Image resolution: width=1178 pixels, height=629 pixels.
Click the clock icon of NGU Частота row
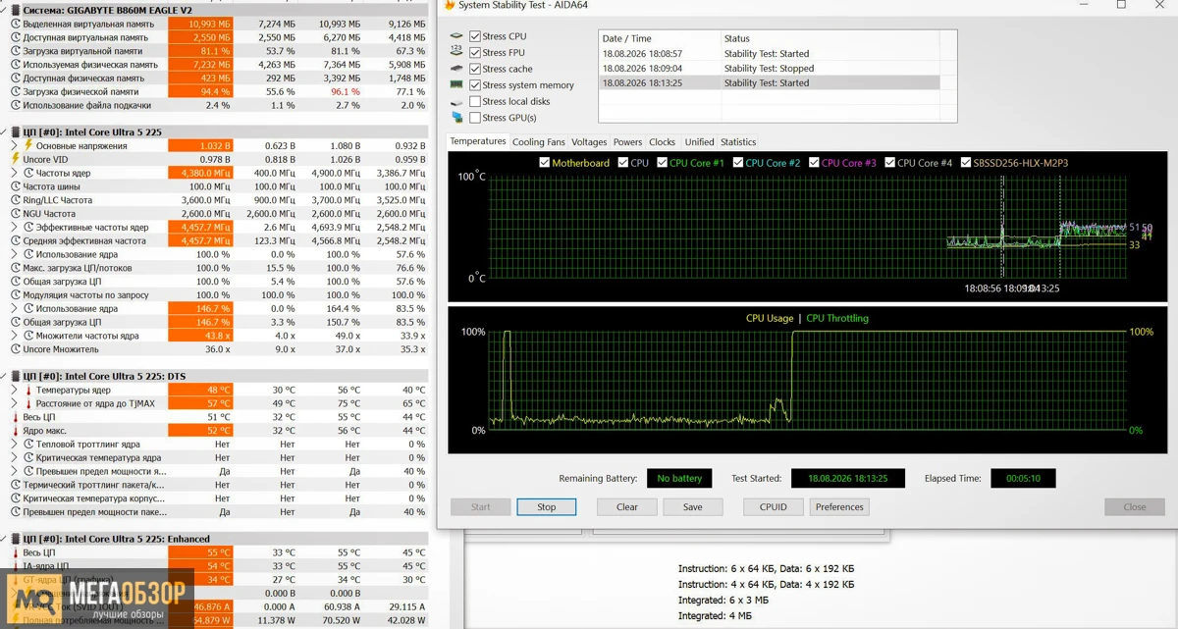[x=15, y=213]
